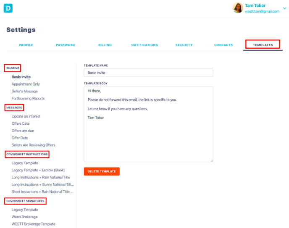Viewport: 289px width, 228px height.
Task: Click the 'Hi there,' line in body
Action: 94,91
